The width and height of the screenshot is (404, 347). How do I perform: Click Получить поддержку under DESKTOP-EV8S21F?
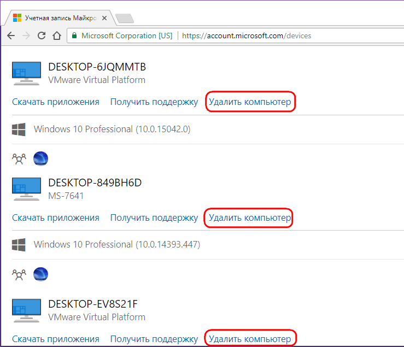pos(154,339)
